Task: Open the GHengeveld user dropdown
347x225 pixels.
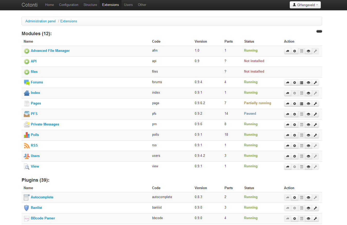Action: [305, 5]
